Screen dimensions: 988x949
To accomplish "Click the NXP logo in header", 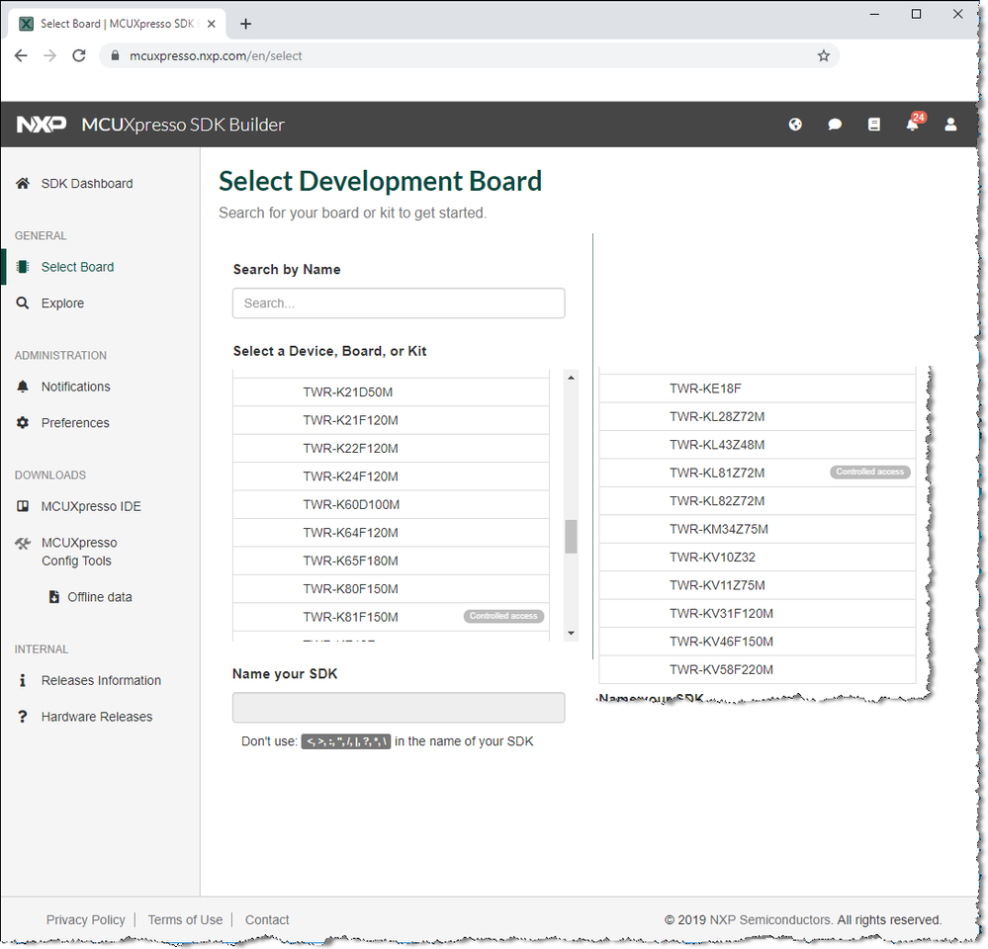I will click(42, 125).
